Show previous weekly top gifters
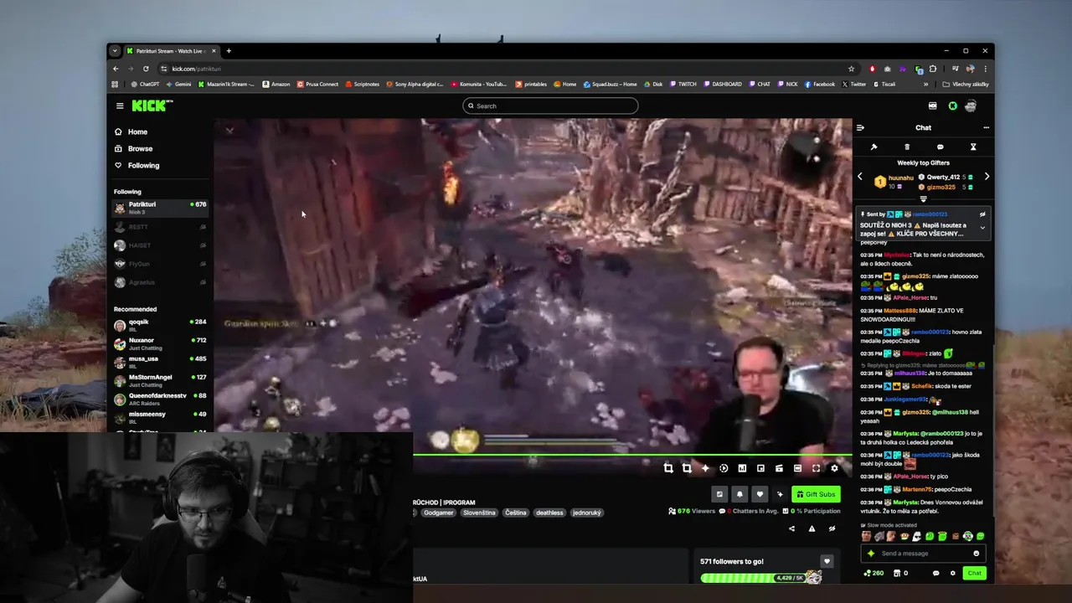Screen dimensions: 1072x603 click(x=860, y=177)
